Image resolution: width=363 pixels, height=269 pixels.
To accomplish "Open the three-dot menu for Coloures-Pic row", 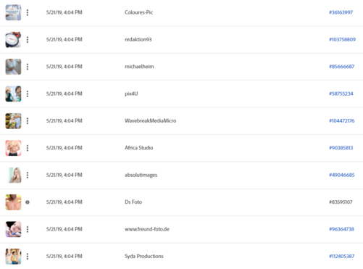I will point(28,12).
